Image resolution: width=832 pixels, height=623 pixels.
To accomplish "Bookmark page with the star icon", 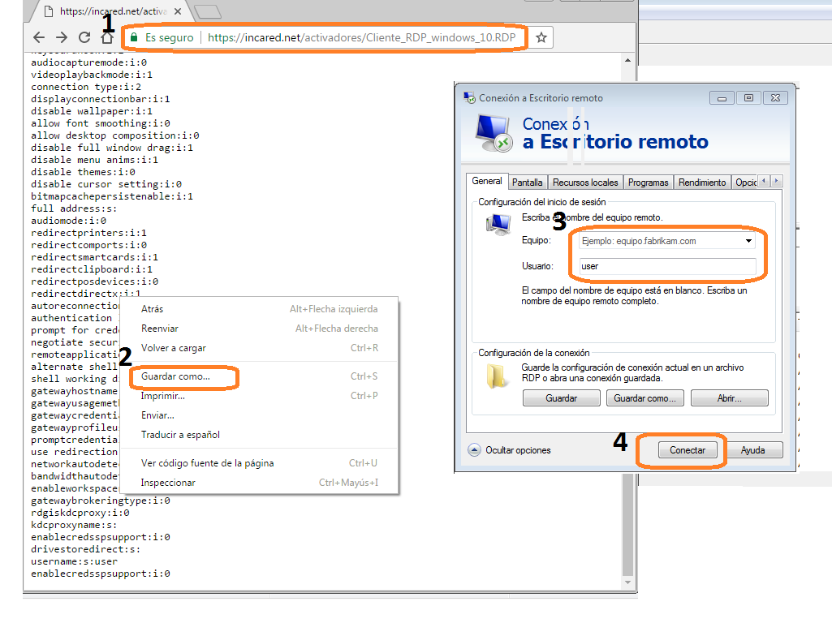I will [x=541, y=37].
